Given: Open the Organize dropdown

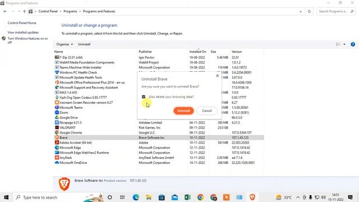Looking at the screenshot, I should (x=65, y=44).
